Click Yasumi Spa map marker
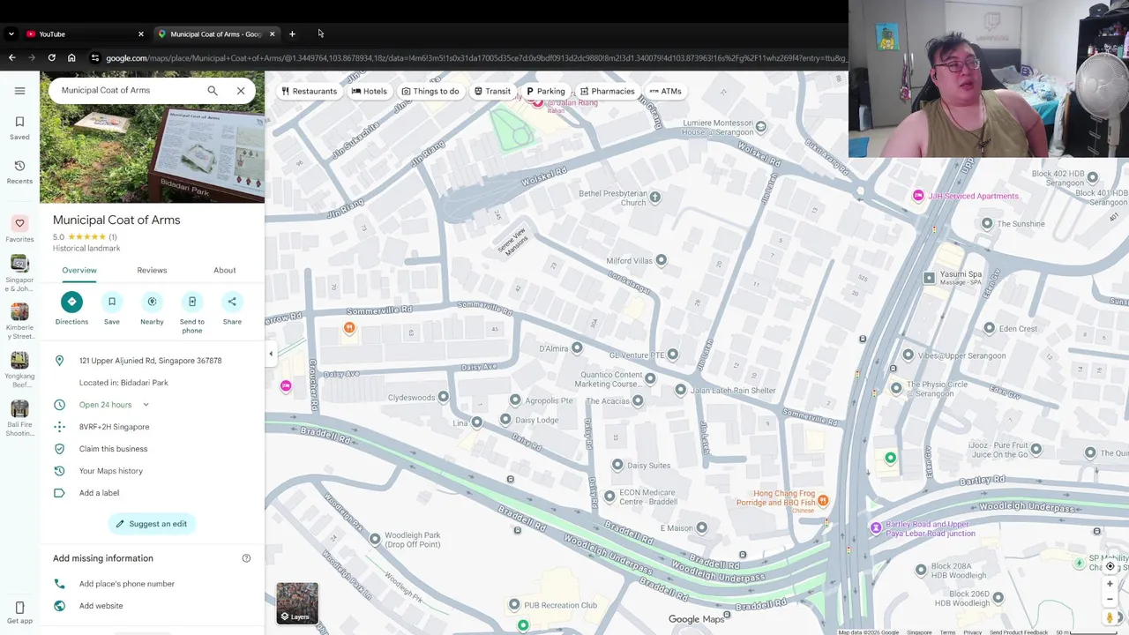Viewport: 1129px width, 635px height. 929,278
